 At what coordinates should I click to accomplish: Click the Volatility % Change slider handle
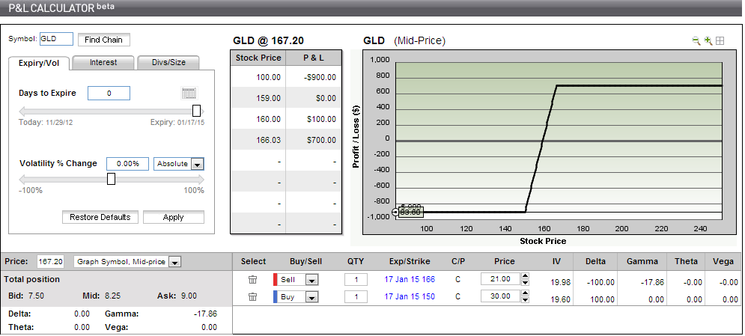(111, 179)
